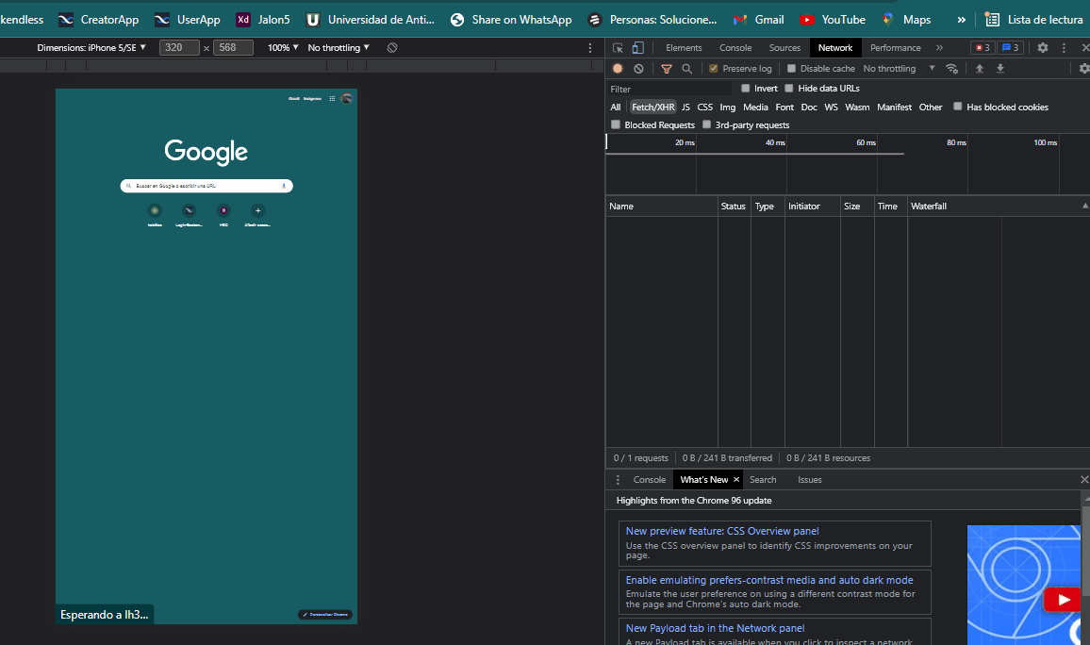Click the blue issues counter badge
Image resolution: width=1090 pixels, height=645 pixels.
point(1011,48)
